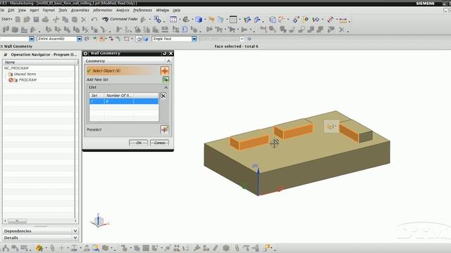Click the reset icon in Wall Geometry title bar

pyautogui.click(x=164, y=53)
